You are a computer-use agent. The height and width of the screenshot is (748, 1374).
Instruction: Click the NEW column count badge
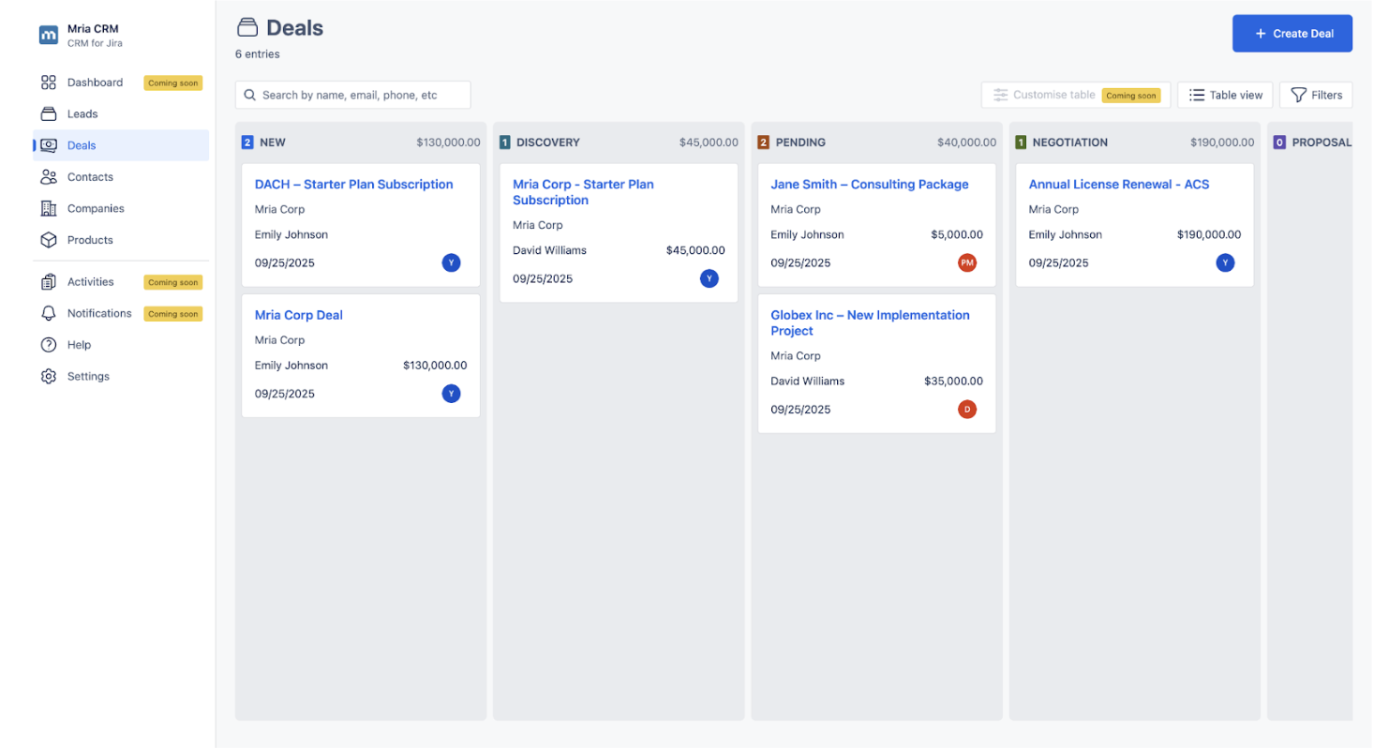point(247,142)
